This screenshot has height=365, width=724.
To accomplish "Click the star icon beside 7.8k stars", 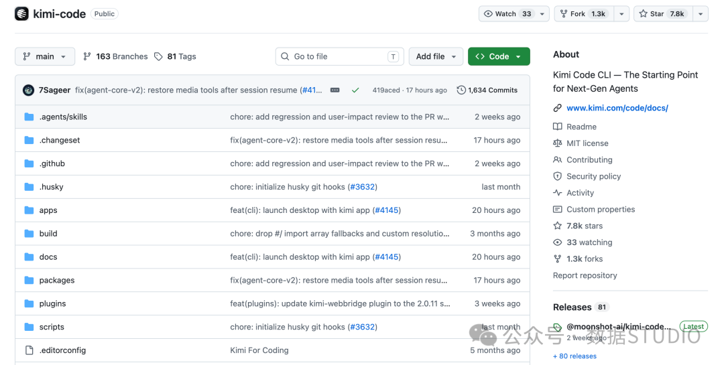I will (557, 226).
